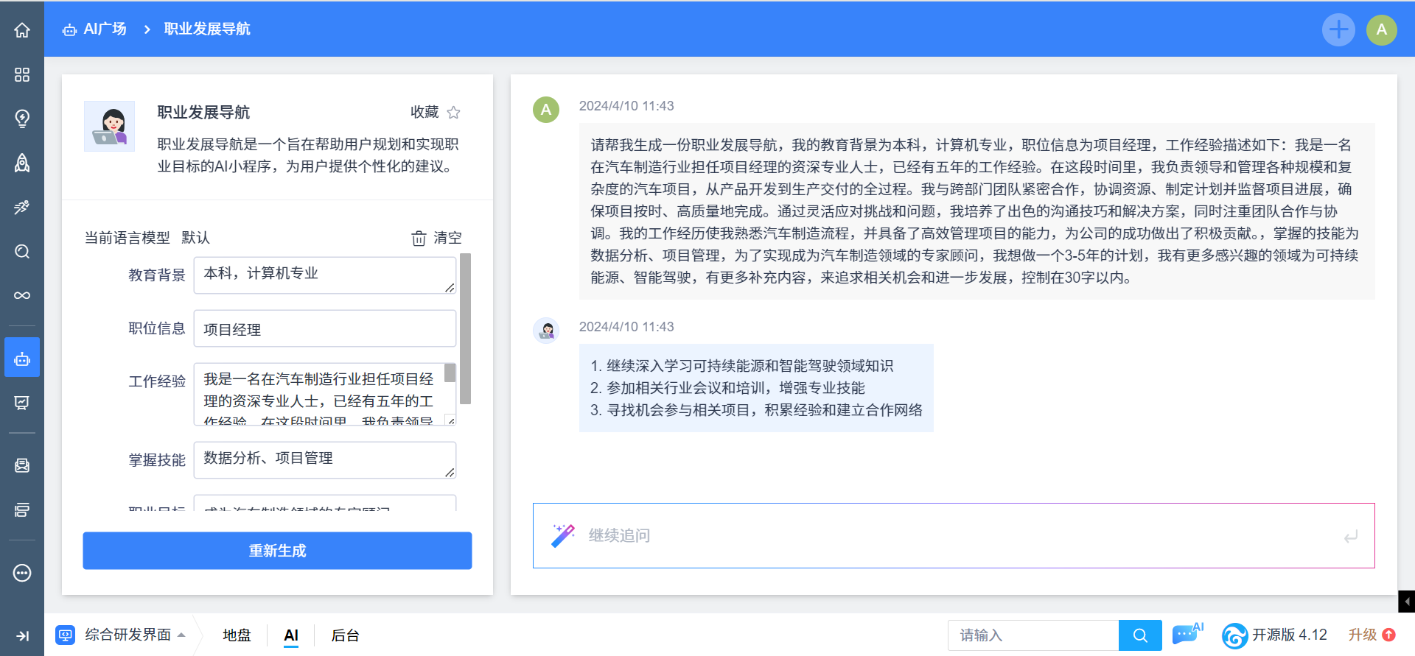Click the 默认 language model value
Screen dimensions: 1415x656
click(195, 238)
